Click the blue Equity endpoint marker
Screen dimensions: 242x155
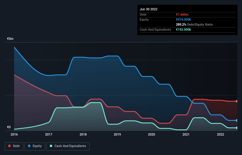click(237, 120)
